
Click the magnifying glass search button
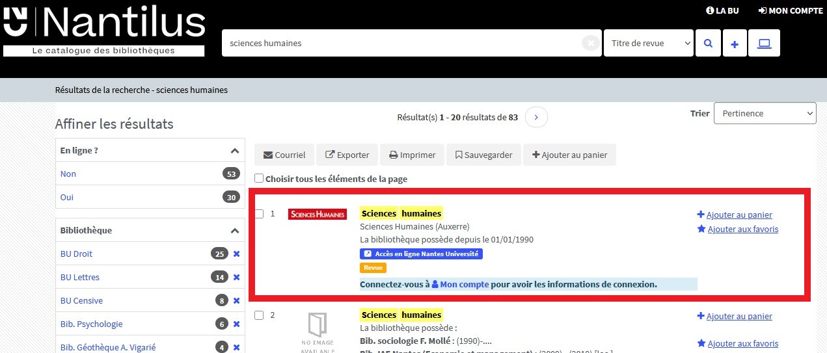(x=708, y=44)
